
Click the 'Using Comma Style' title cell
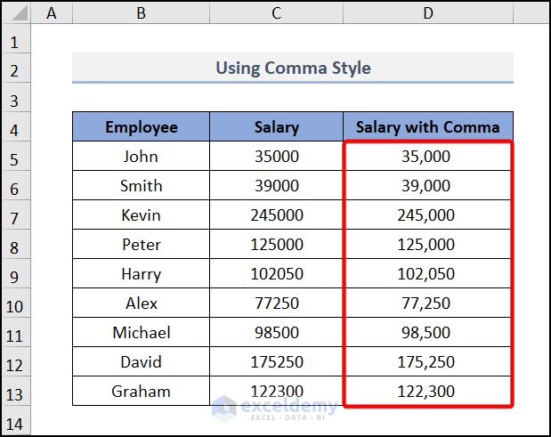(293, 69)
